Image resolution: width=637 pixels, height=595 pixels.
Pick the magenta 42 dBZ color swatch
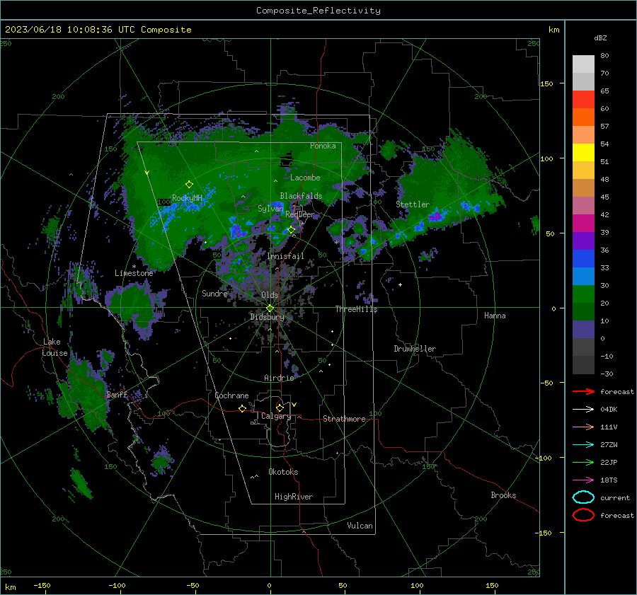pos(583,224)
